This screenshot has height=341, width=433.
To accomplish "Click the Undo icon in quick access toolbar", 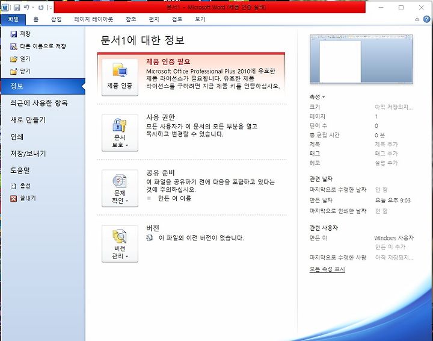I will tap(26, 7).
